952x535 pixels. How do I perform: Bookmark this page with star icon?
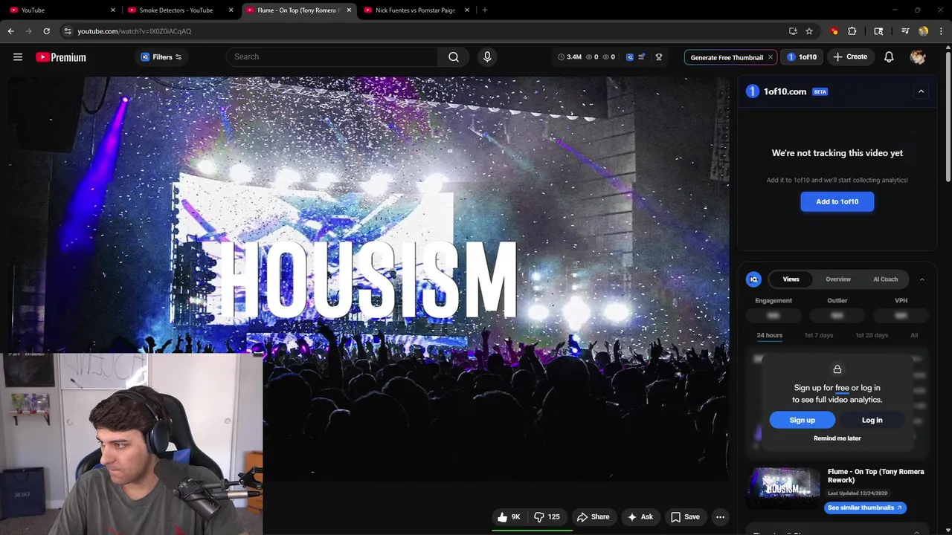coord(809,31)
